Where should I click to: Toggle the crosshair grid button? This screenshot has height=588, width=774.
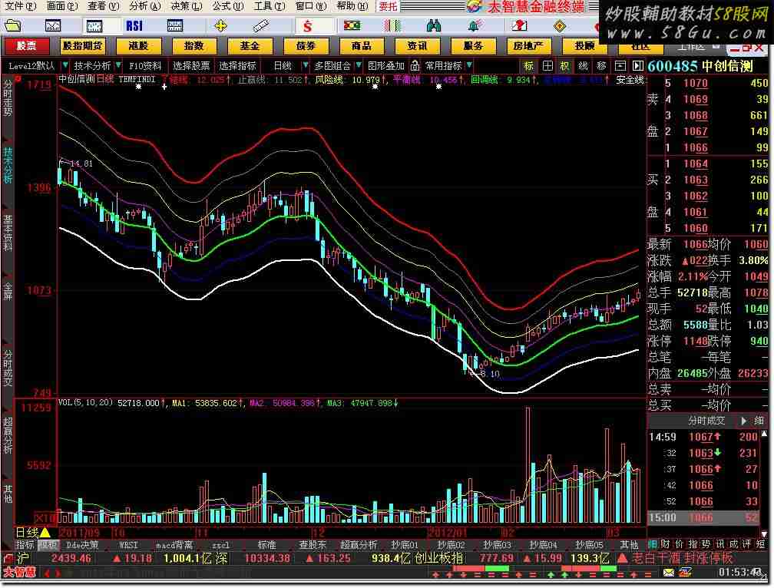(x=547, y=65)
